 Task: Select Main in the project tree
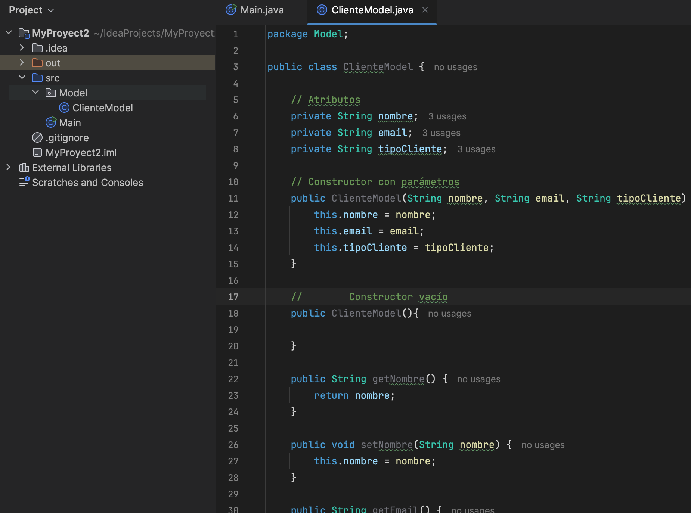(70, 123)
